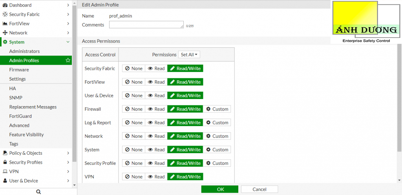Set Network permission to Read/Write
Screen dimensions: 402x195
tap(185, 136)
